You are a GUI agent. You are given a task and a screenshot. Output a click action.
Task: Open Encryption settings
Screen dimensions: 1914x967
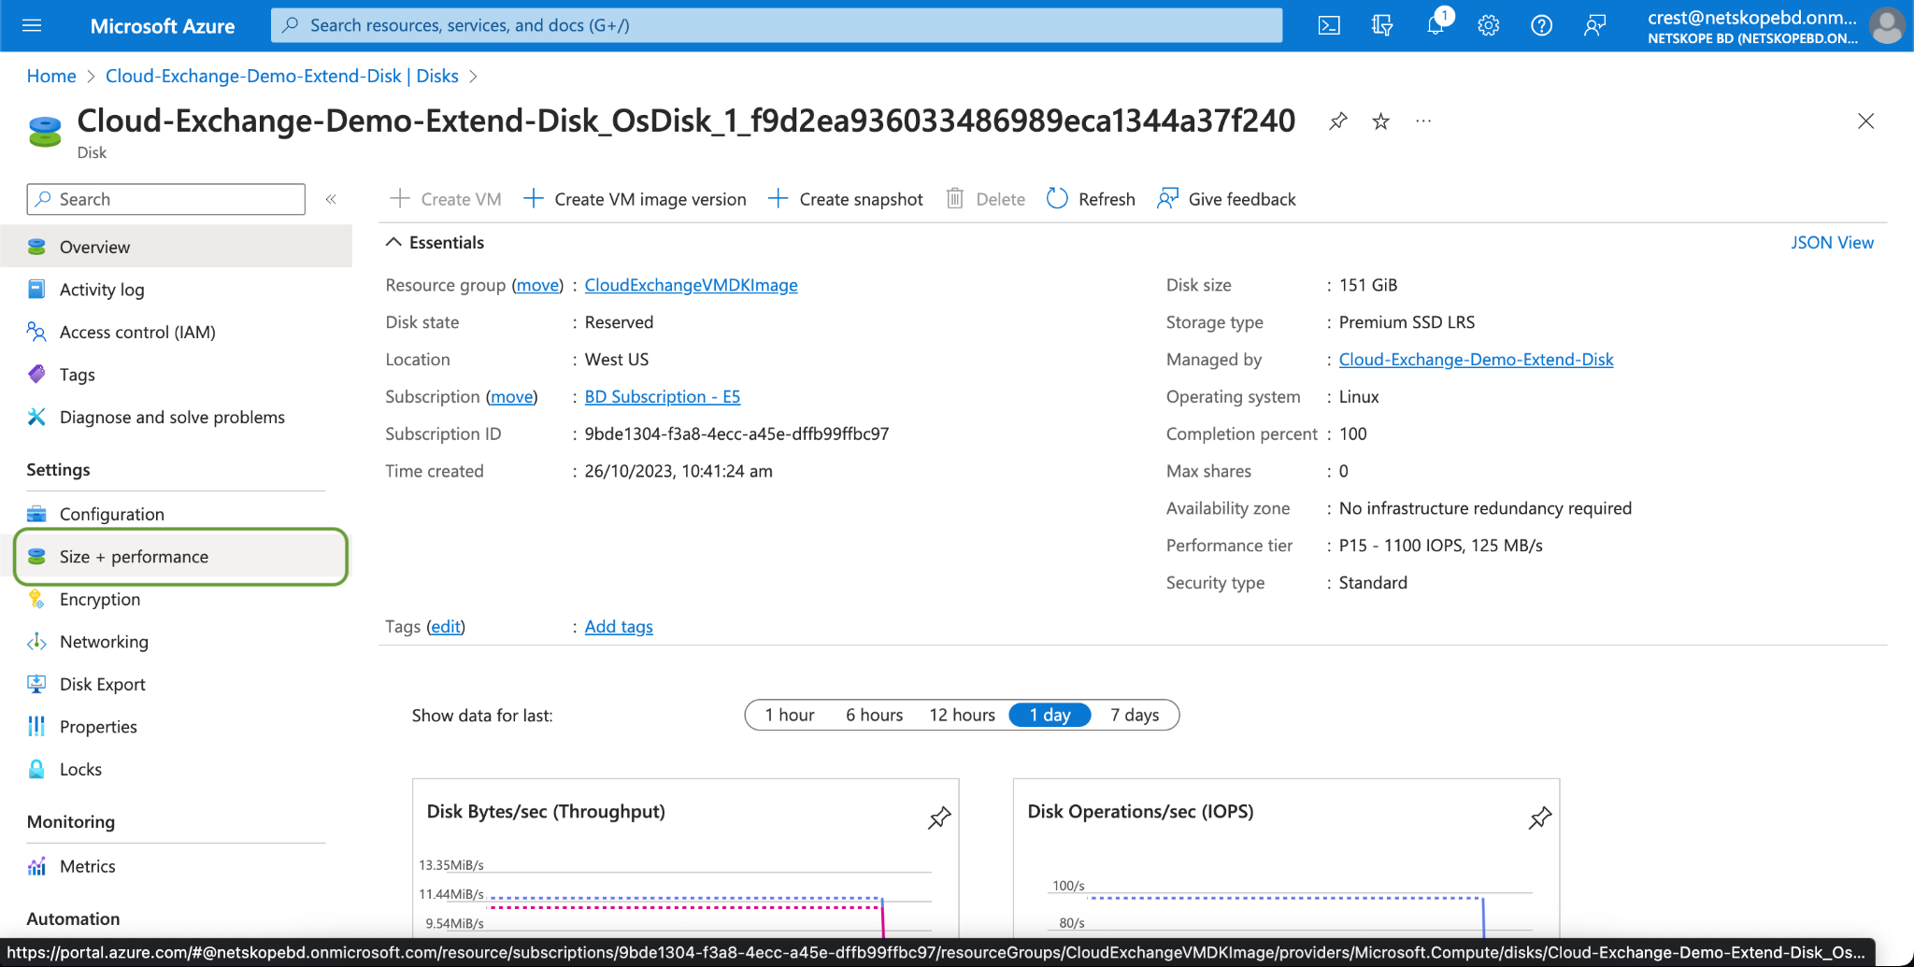[x=176, y=599]
